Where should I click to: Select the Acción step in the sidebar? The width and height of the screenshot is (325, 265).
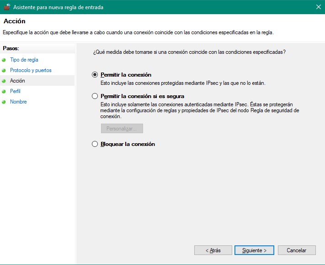[17, 81]
